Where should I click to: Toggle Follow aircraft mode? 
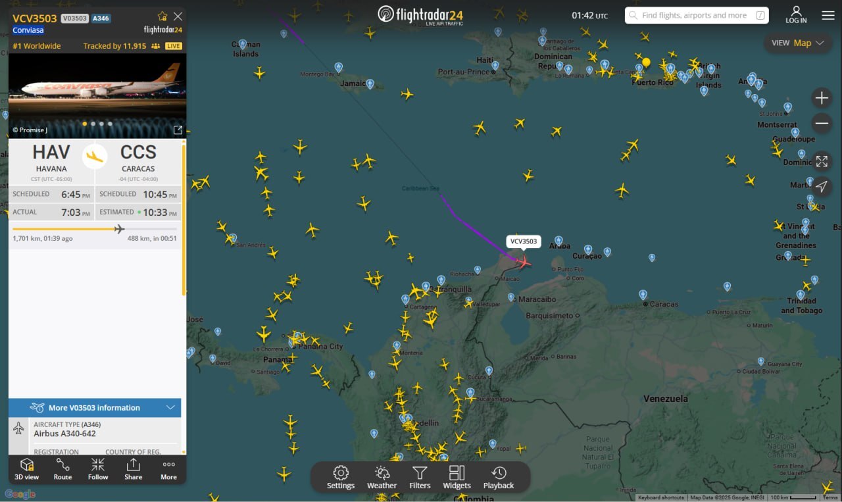98,468
